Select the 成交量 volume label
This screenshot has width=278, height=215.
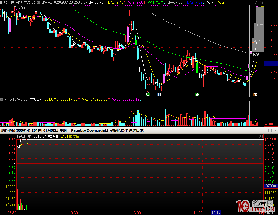tap(74, 137)
